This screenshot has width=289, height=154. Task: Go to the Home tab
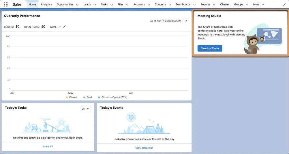coord(32,4)
